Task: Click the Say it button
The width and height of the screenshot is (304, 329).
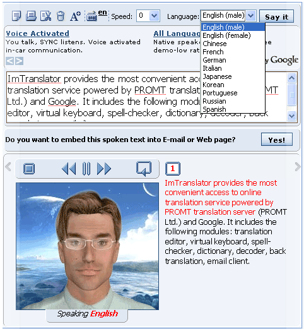Action: (x=276, y=16)
